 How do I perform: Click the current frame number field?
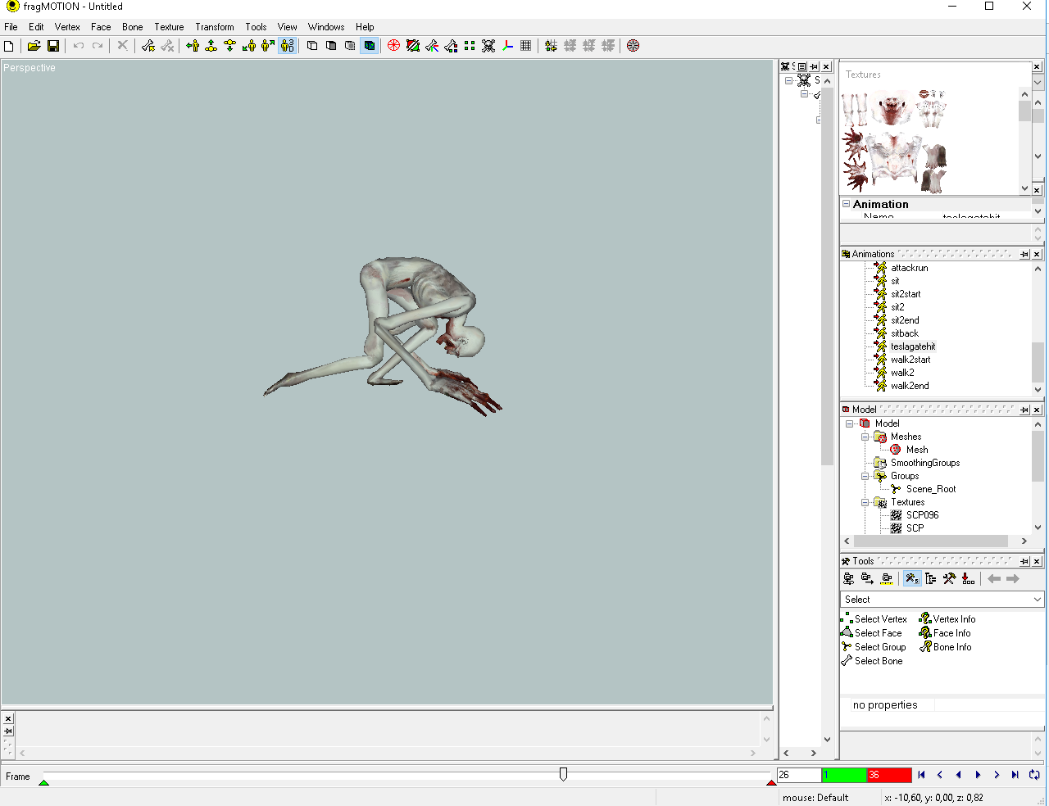click(x=799, y=775)
